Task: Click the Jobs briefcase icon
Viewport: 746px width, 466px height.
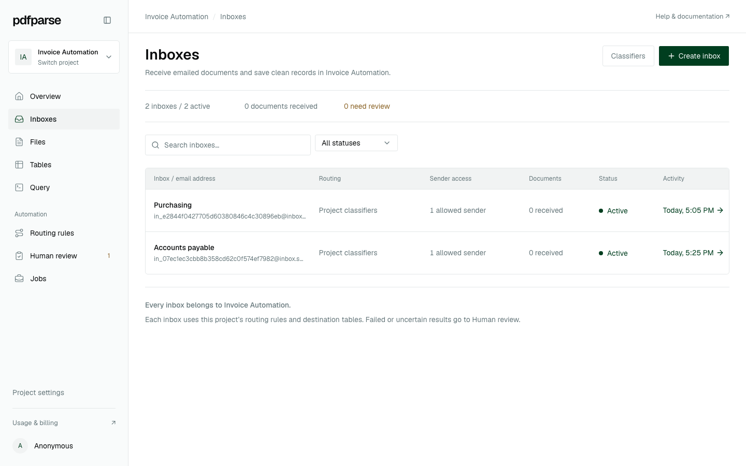Action: pos(19,279)
